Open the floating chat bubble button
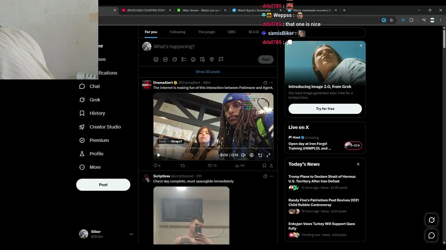 431,235
